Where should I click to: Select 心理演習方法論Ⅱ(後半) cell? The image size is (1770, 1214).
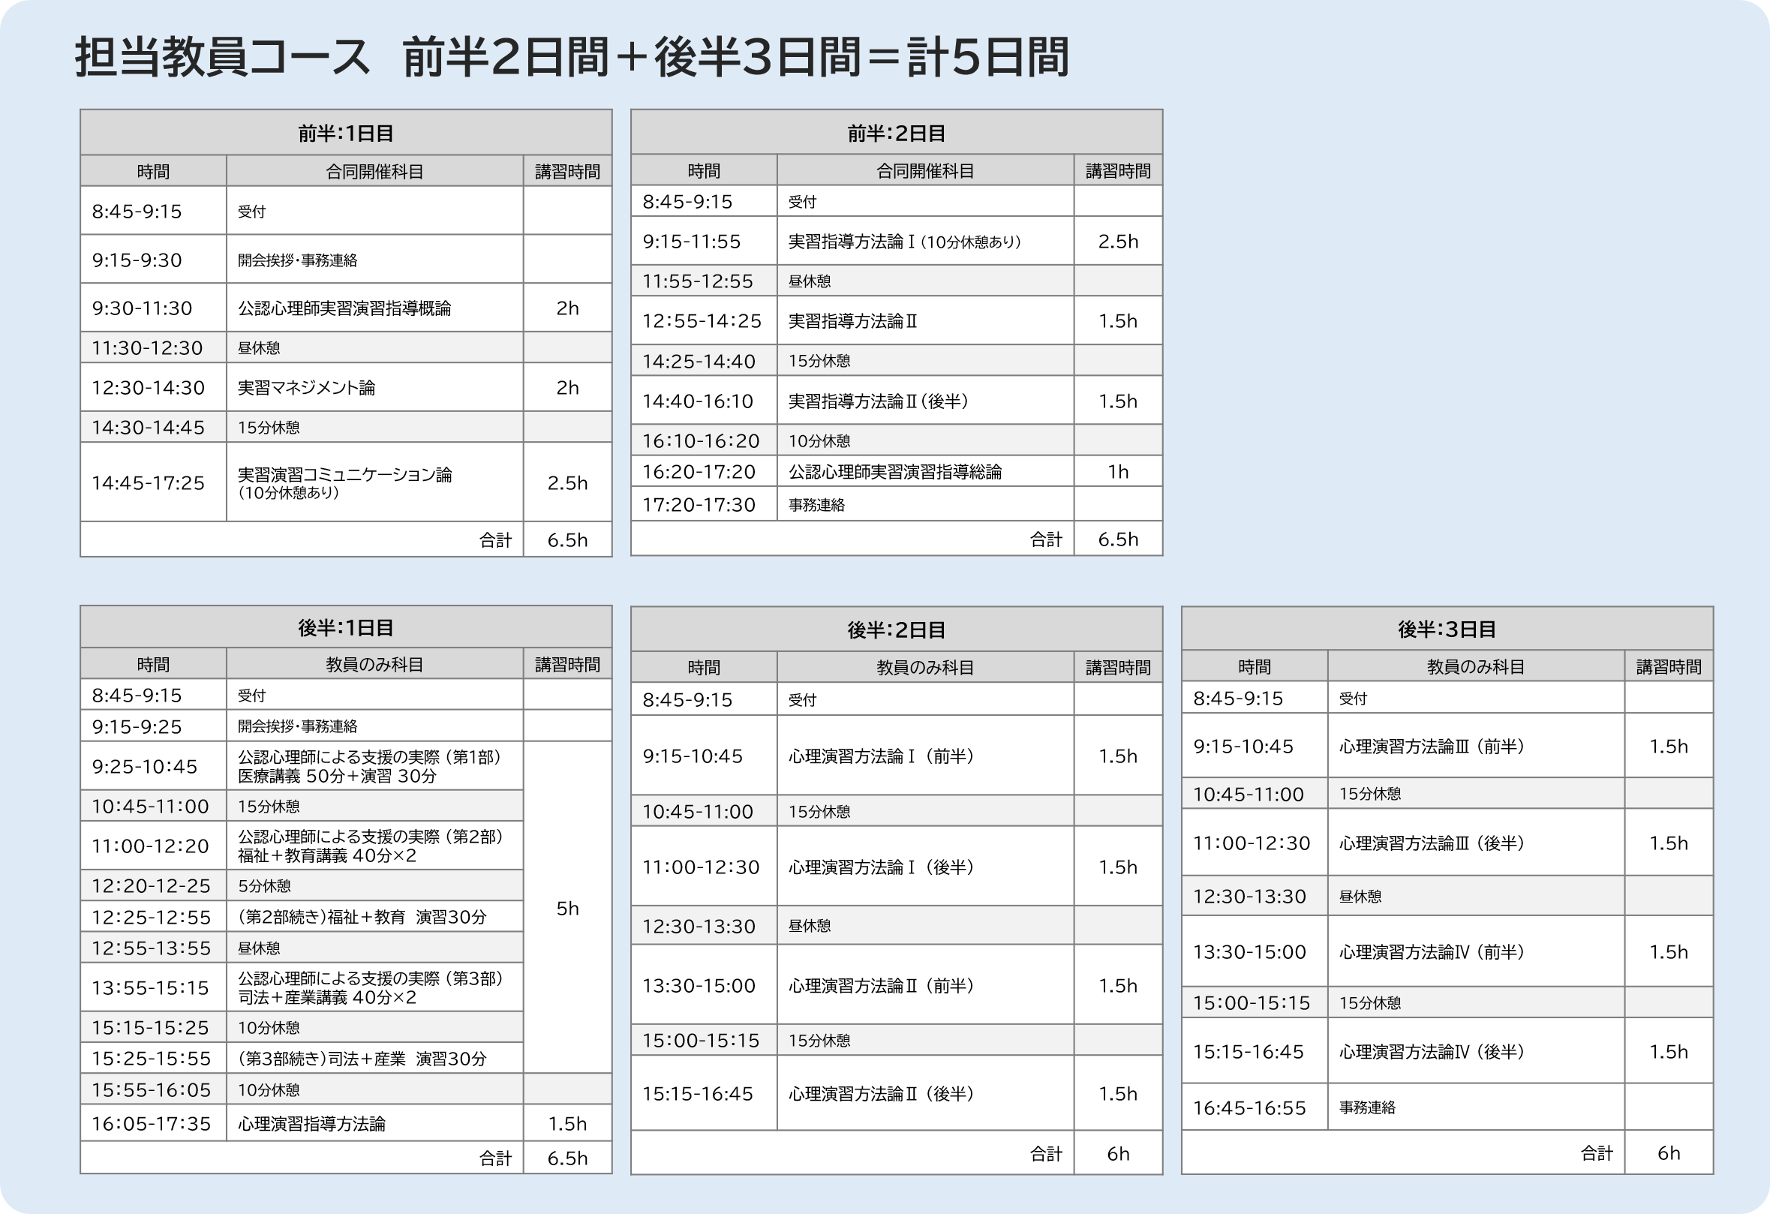click(925, 1093)
